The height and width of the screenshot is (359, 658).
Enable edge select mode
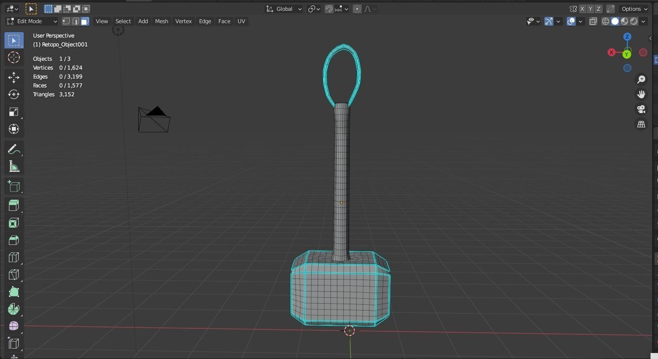76,21
